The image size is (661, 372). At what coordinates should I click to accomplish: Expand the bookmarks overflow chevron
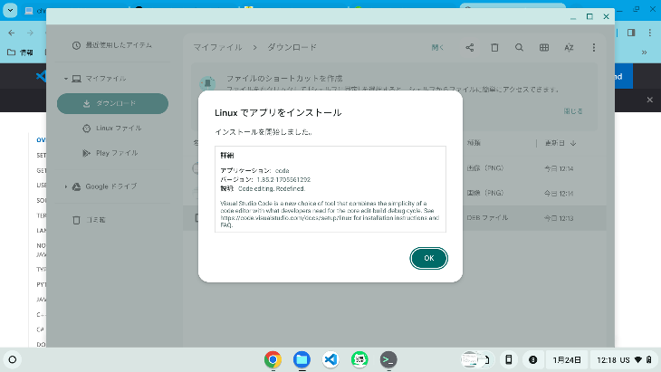tap(644, 52)
